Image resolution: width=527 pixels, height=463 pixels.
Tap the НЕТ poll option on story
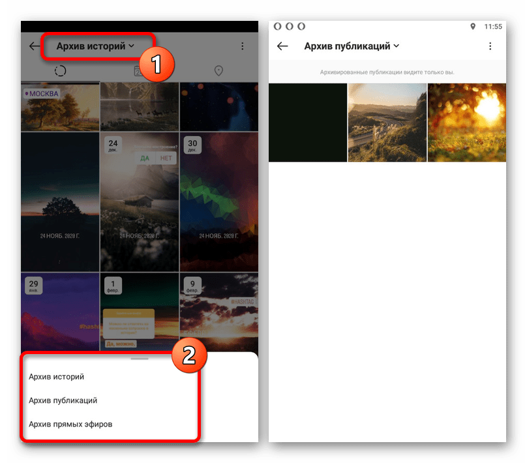(x=166, y=158)
